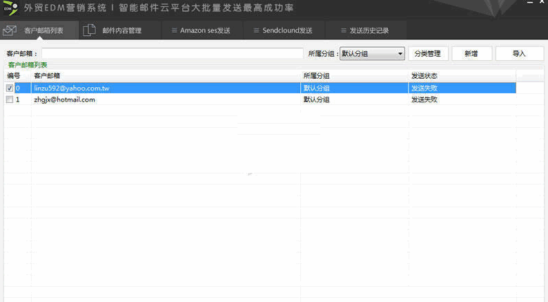Screen dimensions: 548x302
Task: Click the list icon beside Sendclound发送
Action: pyautogui.click(x=256, y=30)
